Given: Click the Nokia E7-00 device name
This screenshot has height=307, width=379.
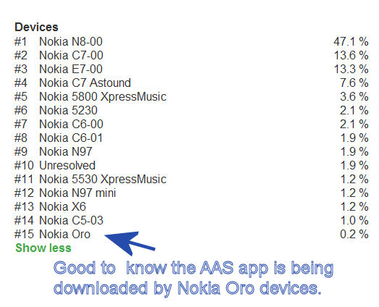Looking at the screenshot, I should coord(71,70).
